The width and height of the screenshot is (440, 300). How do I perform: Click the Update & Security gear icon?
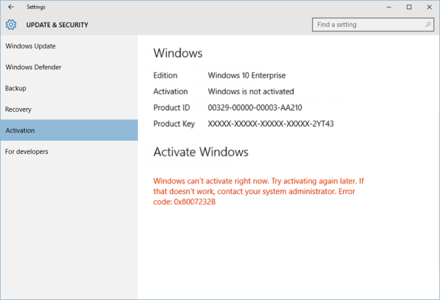click(11, 25)
